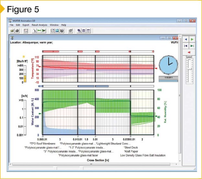Click the toolbar icon left of the green bar icon
202x179 pixels.
(34, 31)
